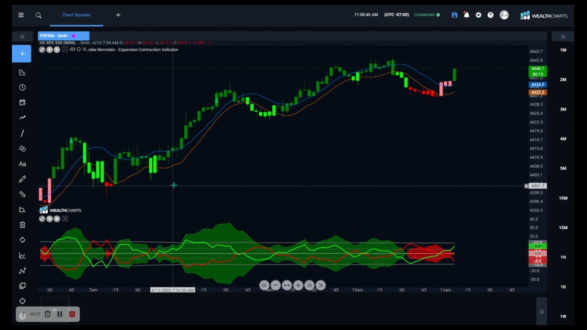Viewport: 587px width, 330px height.
Task: Fit chart width with horizontal arrows button
Action: click(x=287, y=285)
